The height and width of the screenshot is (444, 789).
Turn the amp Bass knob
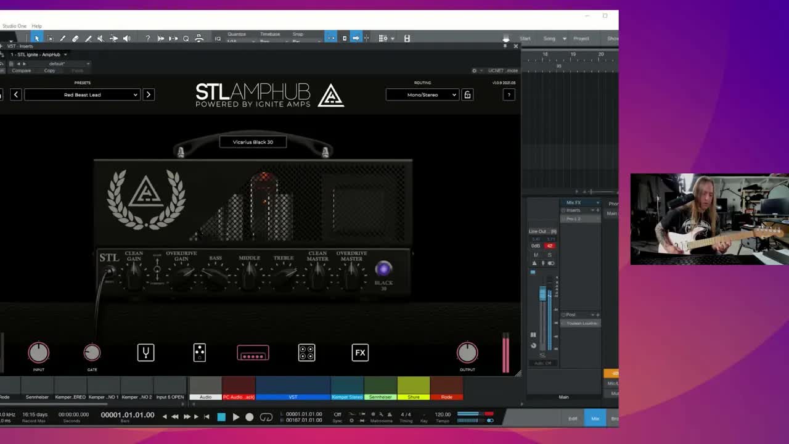pos(215,276)
